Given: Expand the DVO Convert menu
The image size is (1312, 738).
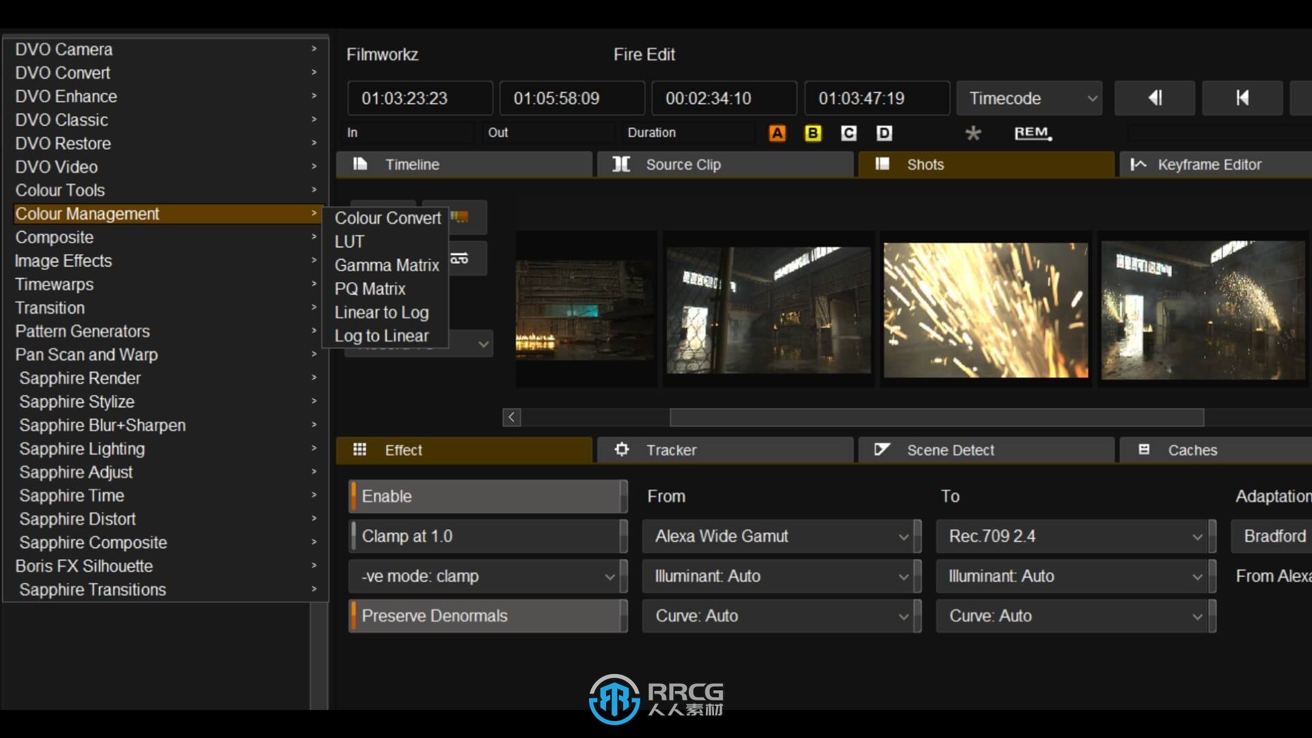Looking at the screenshot, I should [166, 72].
